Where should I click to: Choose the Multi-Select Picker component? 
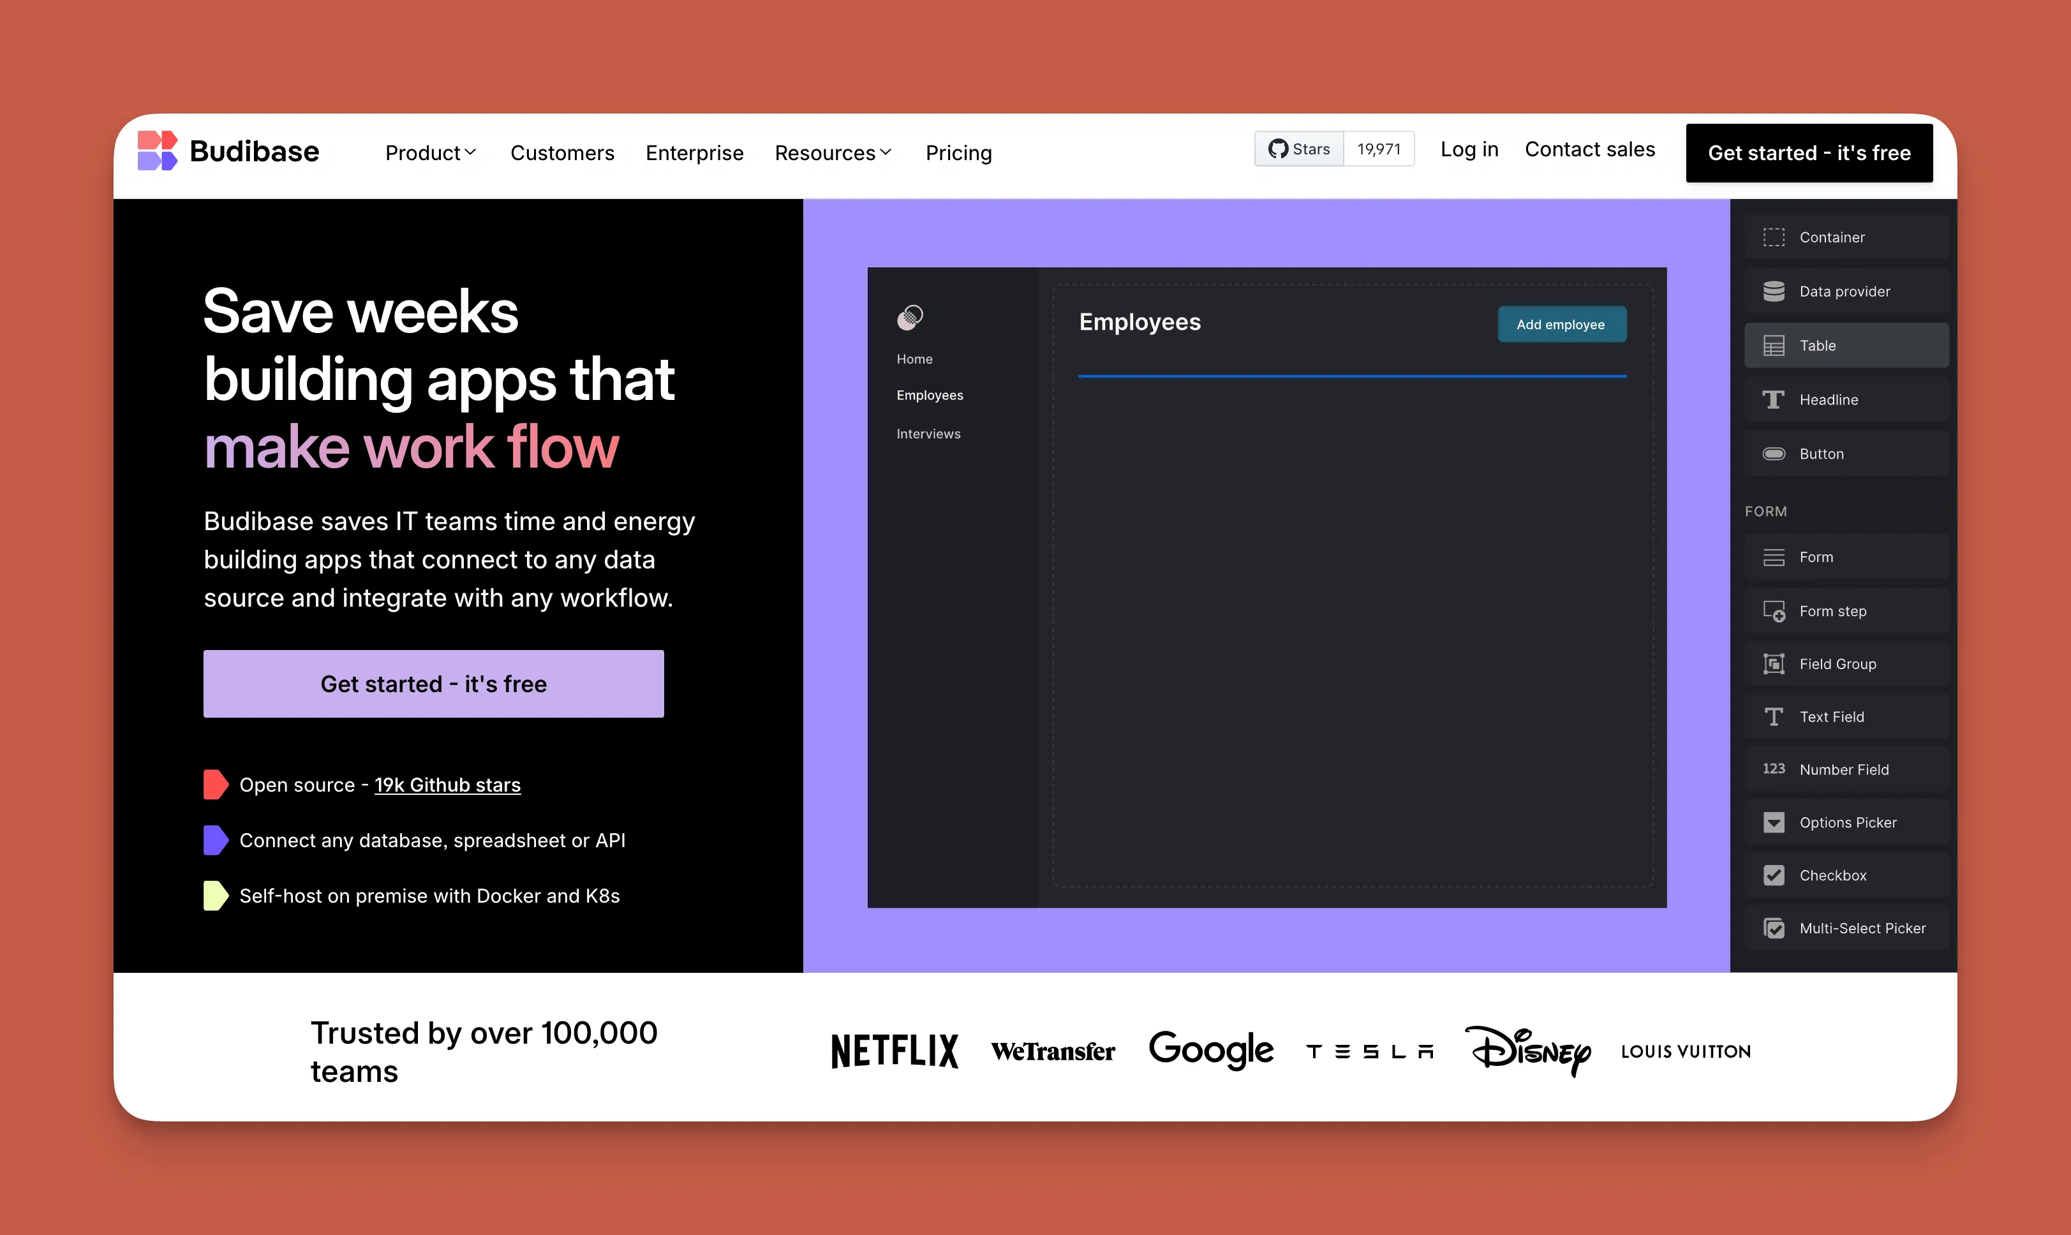point(1846,928)
